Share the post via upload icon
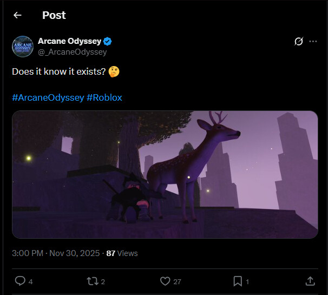The image size is (328, 295). point(310,281)
